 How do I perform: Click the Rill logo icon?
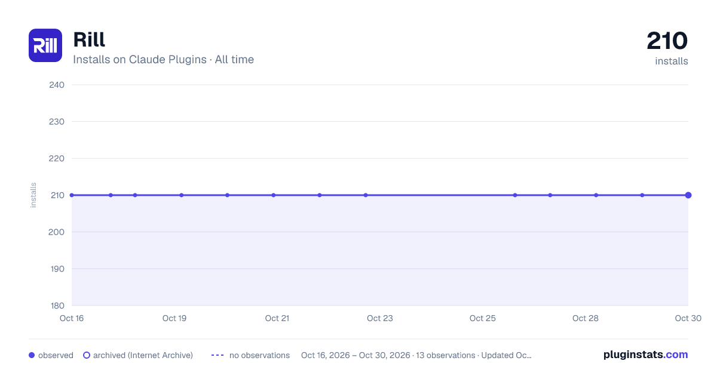[x=45, y=45]
